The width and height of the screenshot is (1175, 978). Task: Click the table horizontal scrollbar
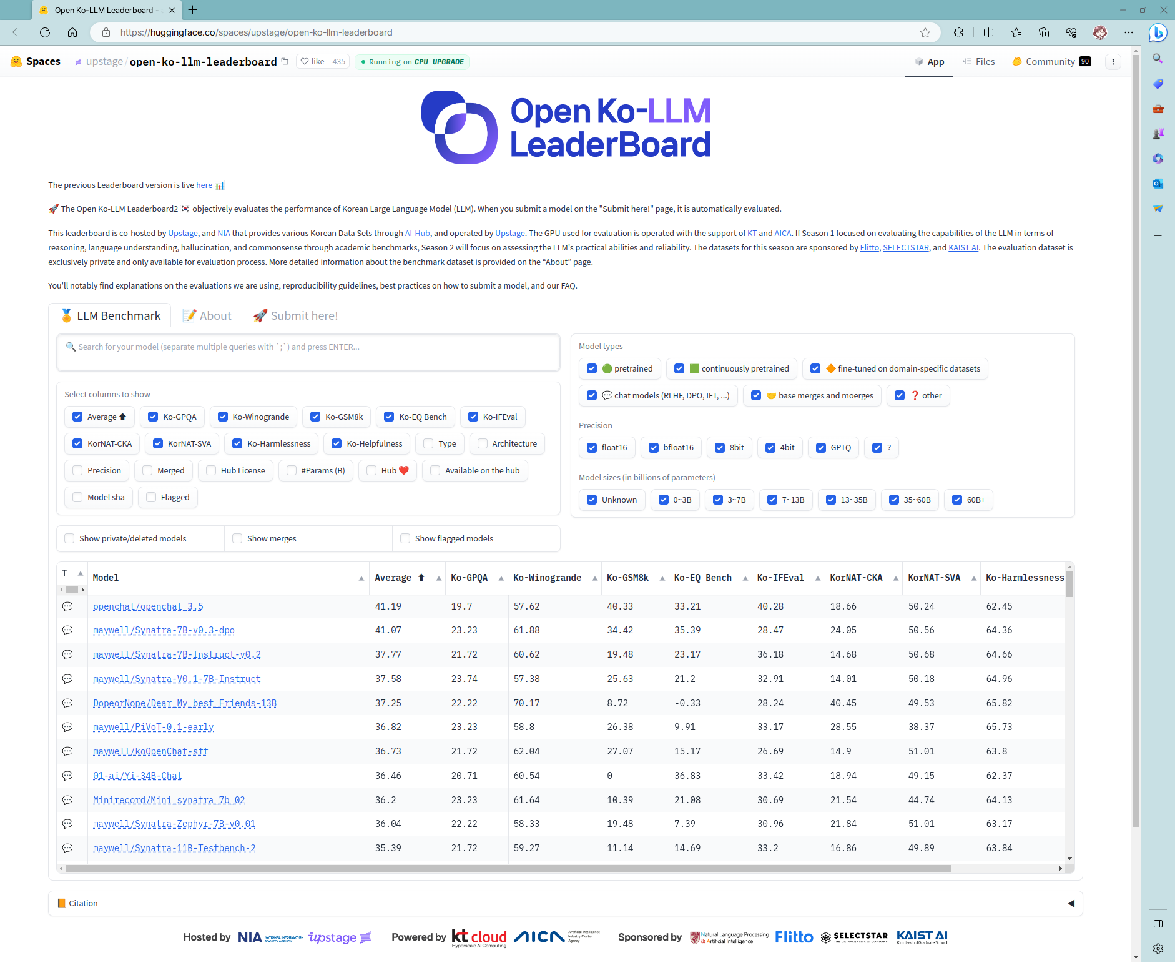click(x=508, y=868)
